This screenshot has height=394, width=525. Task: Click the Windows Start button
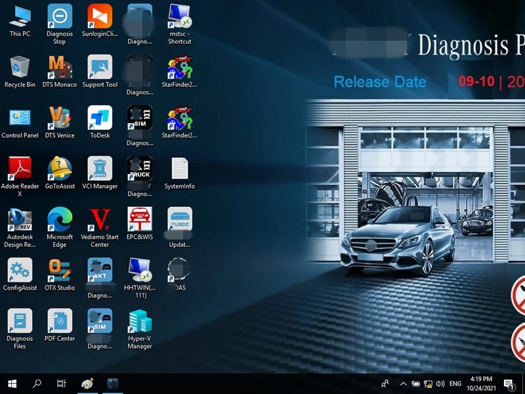click(x=12, y=383)
